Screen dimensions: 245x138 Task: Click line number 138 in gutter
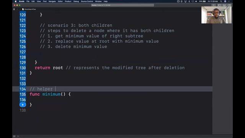23,110
